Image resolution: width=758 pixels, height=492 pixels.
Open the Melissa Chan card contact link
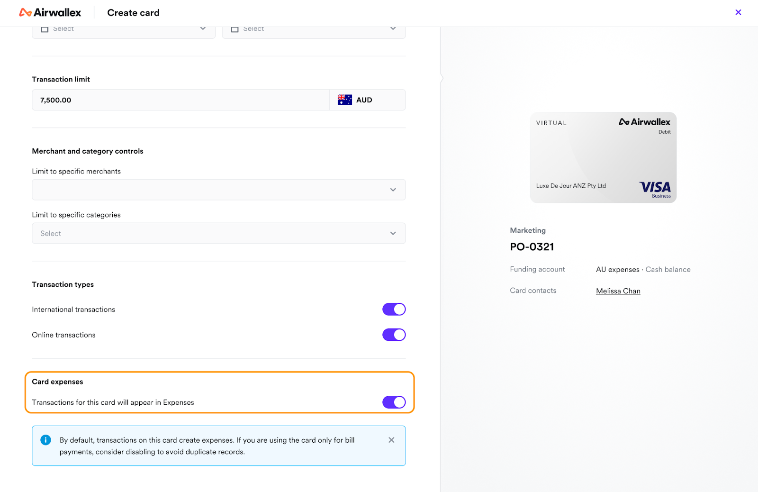618,291
